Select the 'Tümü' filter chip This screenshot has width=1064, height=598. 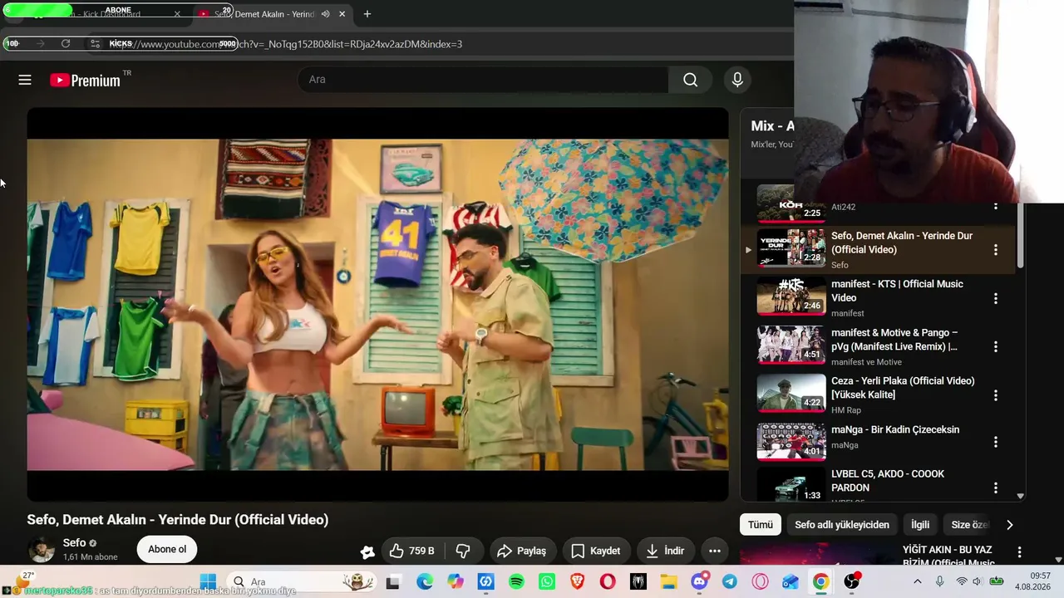tap(760, 525)
